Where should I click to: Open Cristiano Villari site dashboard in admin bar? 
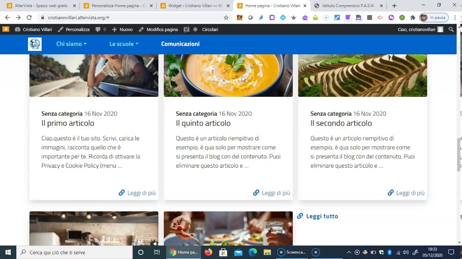[33, 29]
